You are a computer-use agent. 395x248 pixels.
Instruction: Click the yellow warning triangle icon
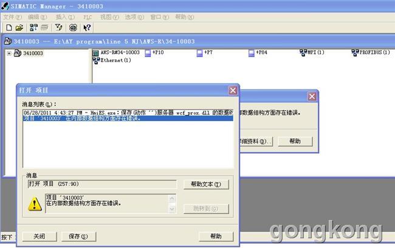pos(35,204)
